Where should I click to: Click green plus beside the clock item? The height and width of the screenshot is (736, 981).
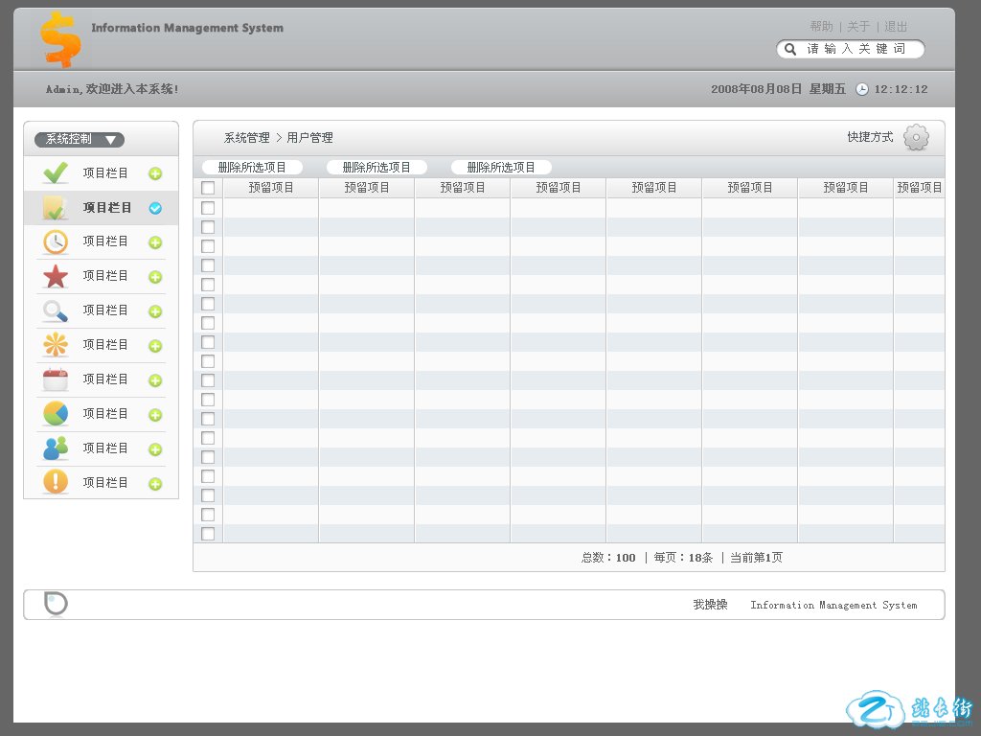click(x=155, y=242)
